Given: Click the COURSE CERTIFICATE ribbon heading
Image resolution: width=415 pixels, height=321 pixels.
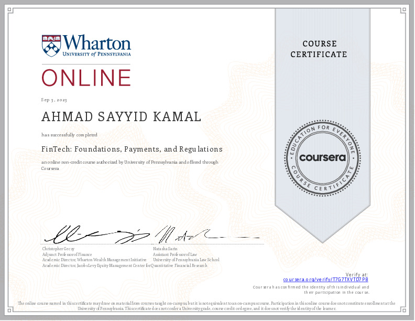Looking at the screenshot, I should click(319, 49).
